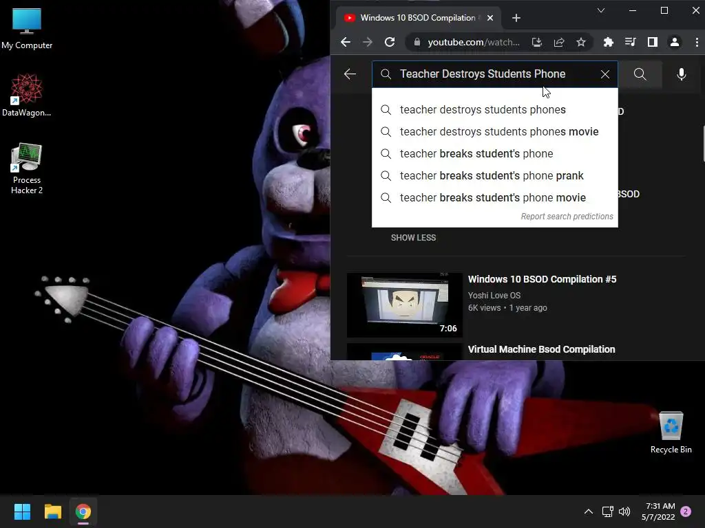The width and height of the screenshot is (705, 528).
Task: Reload the YouTube page
Action: (390, 42)
